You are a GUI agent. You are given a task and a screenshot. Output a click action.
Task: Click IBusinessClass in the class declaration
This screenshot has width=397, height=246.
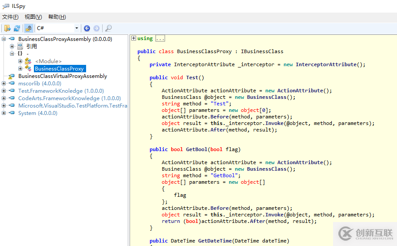coord(262,51)
